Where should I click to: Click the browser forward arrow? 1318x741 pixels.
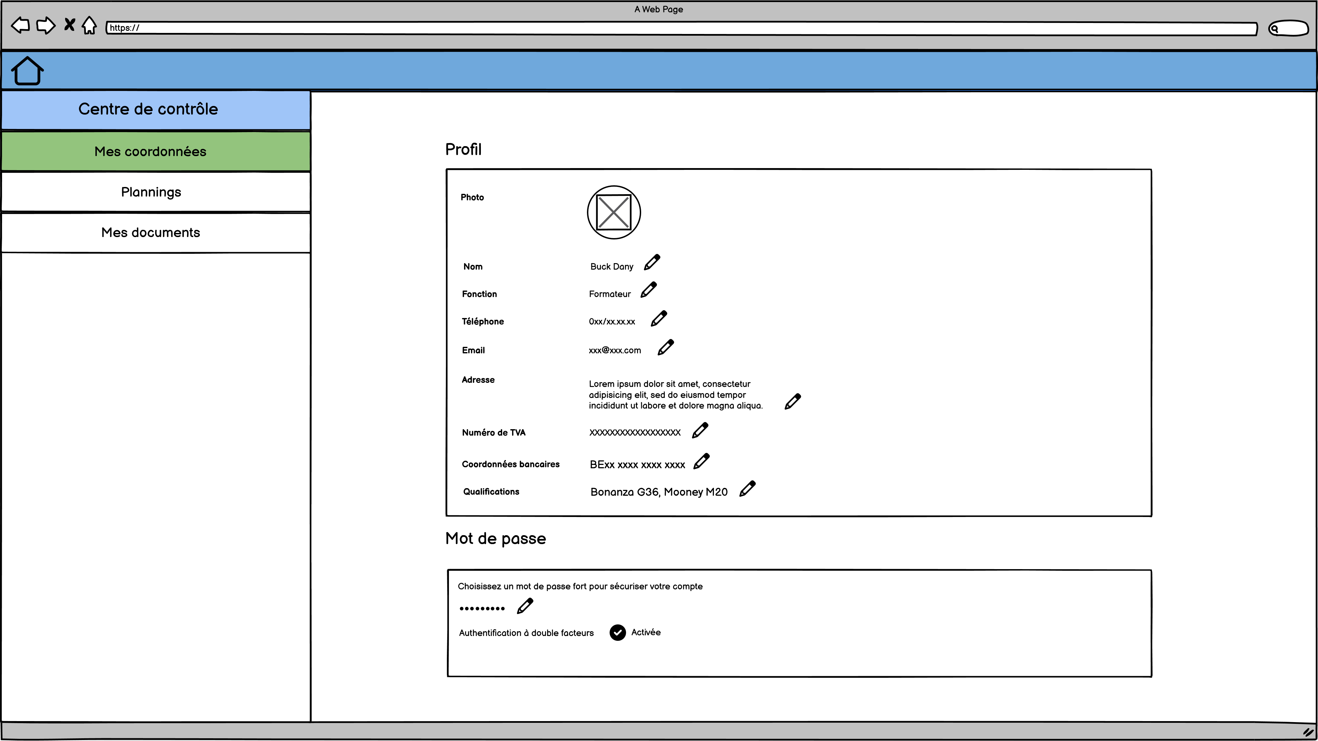tap(46, 25)
